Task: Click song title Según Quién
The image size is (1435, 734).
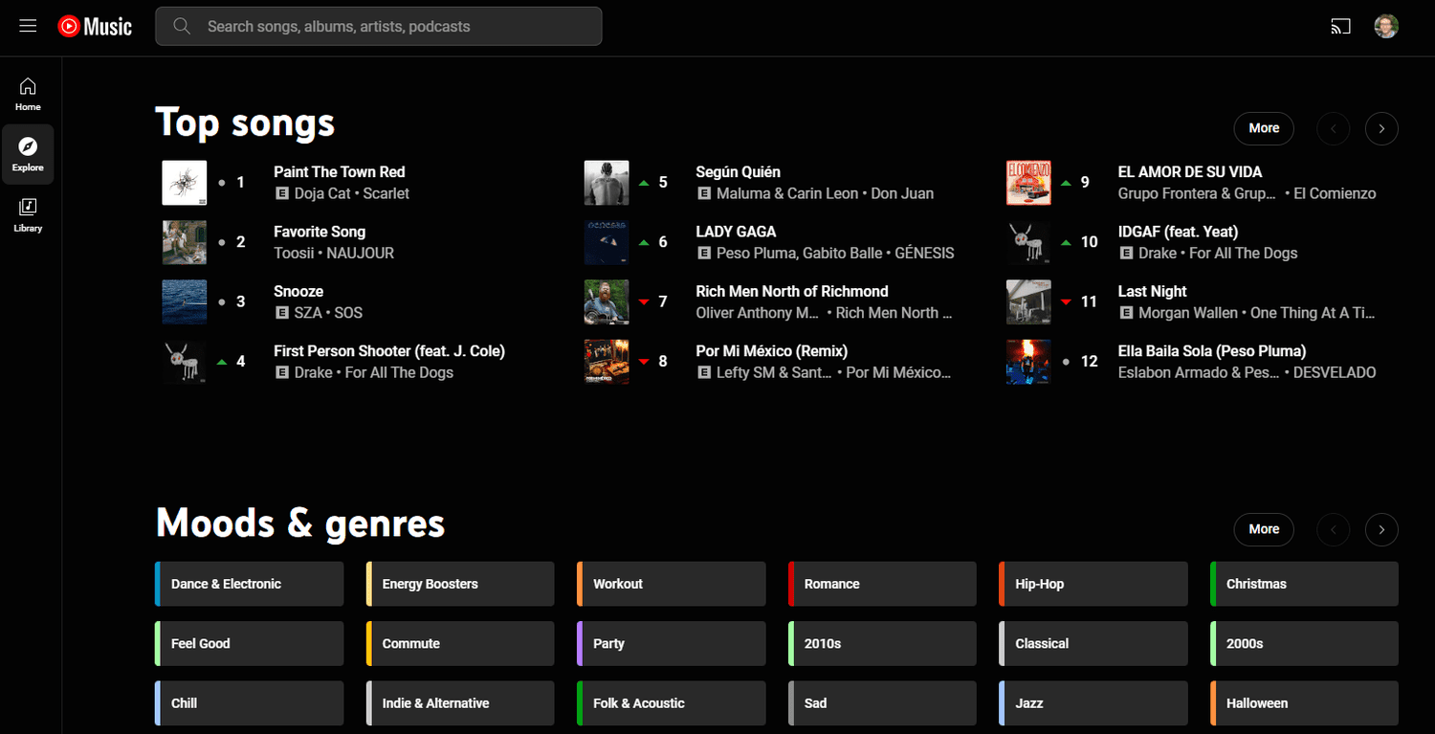Action: tap(739, 172)
